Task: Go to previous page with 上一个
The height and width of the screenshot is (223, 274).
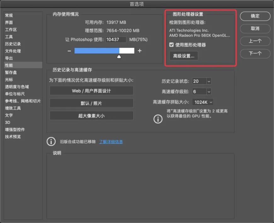Action: coord(255,41)
